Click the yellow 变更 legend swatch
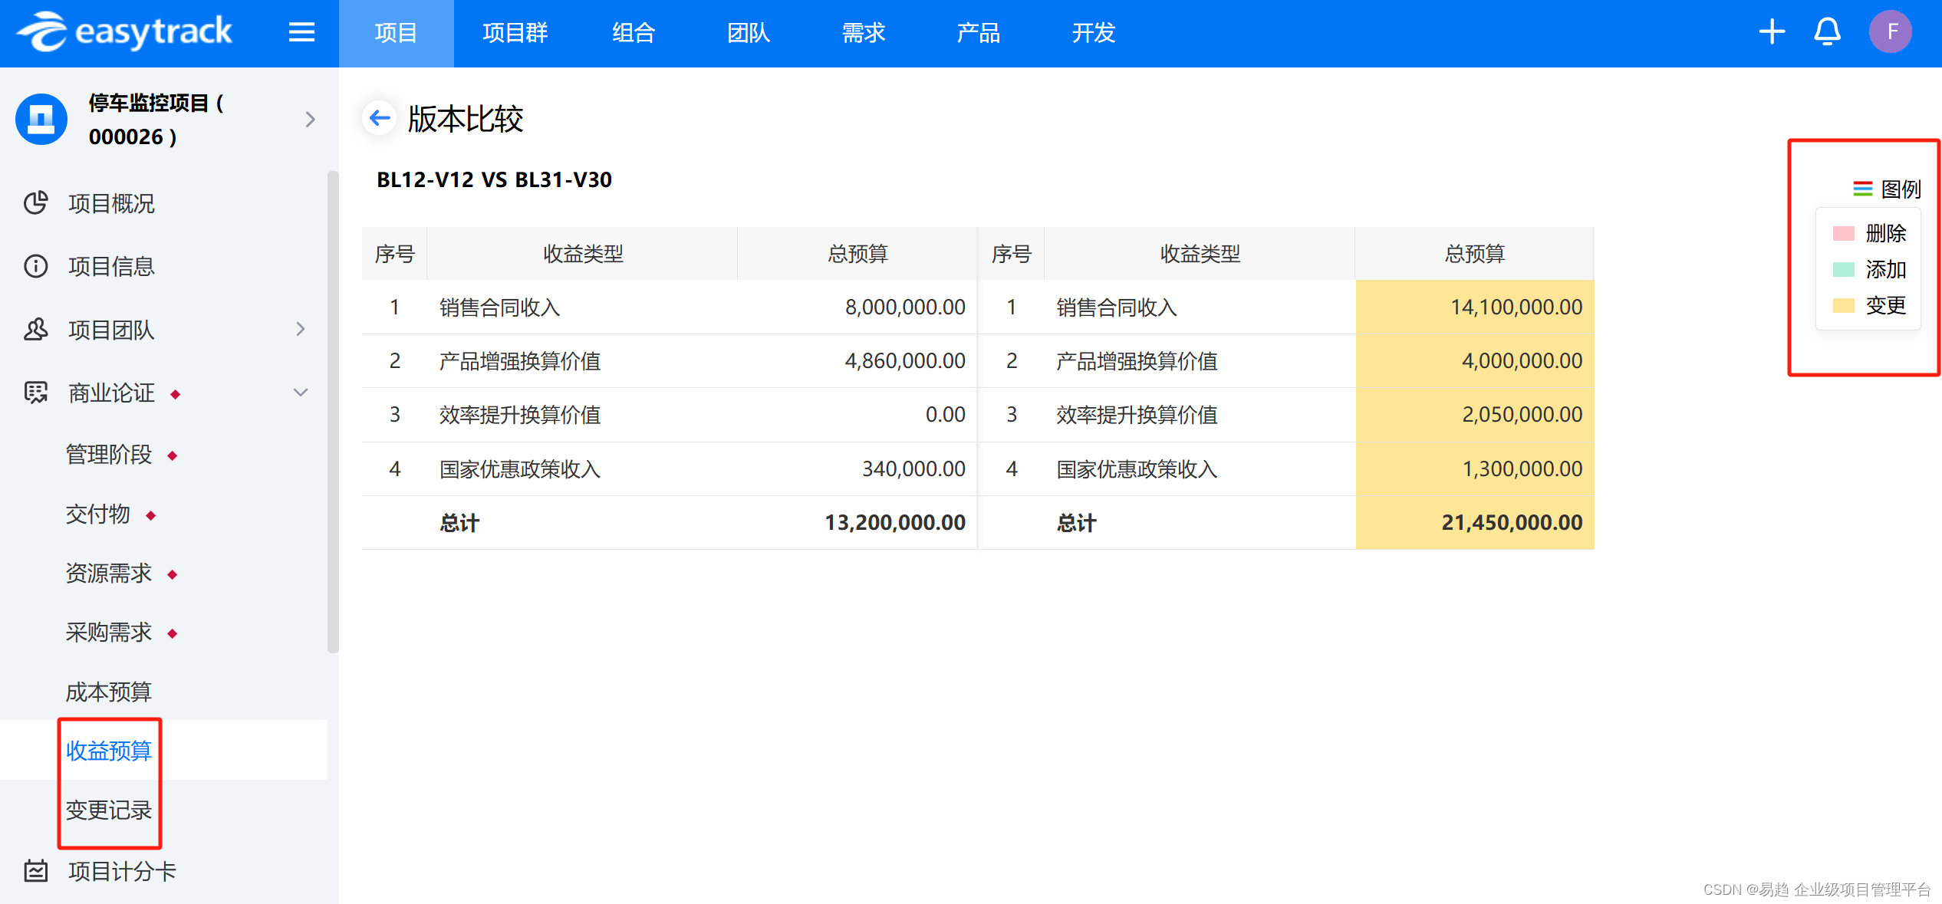This screenshot has width=1942, height=904. (x=1844, y=306)
